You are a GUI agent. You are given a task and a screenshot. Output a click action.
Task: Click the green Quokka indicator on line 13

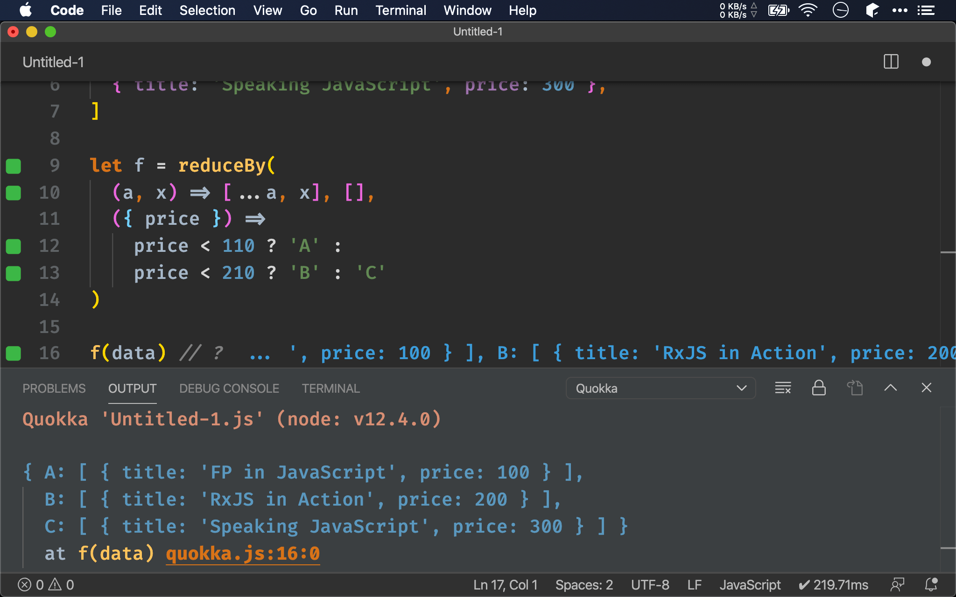click(14, 273)
